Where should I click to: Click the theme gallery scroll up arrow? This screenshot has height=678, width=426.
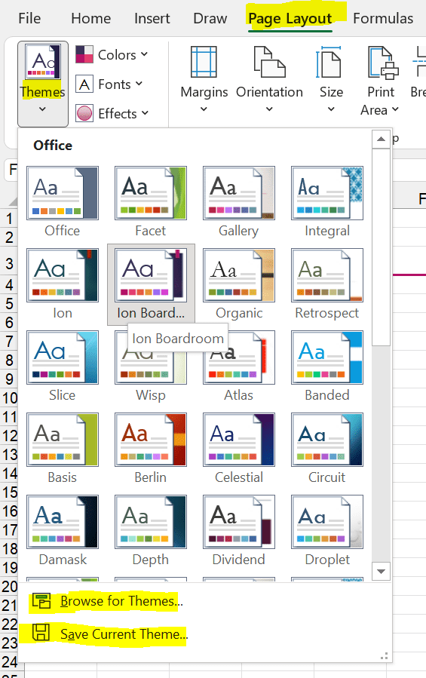(381, 140)
